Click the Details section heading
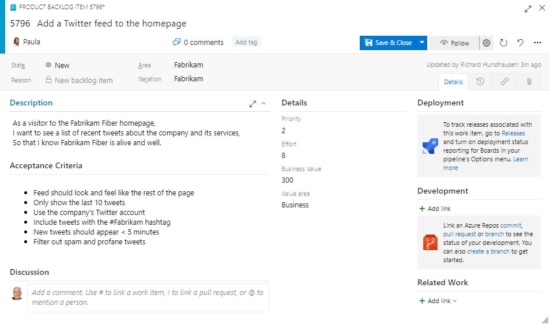 coord(294,103)
